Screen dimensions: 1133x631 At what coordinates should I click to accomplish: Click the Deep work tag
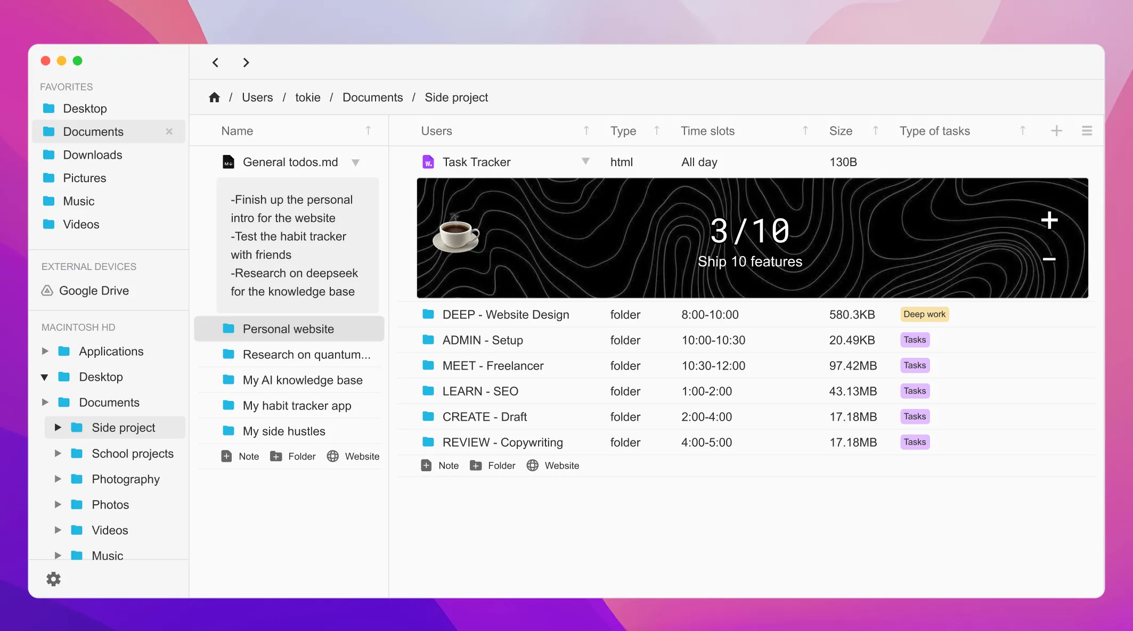pos(924,314)
